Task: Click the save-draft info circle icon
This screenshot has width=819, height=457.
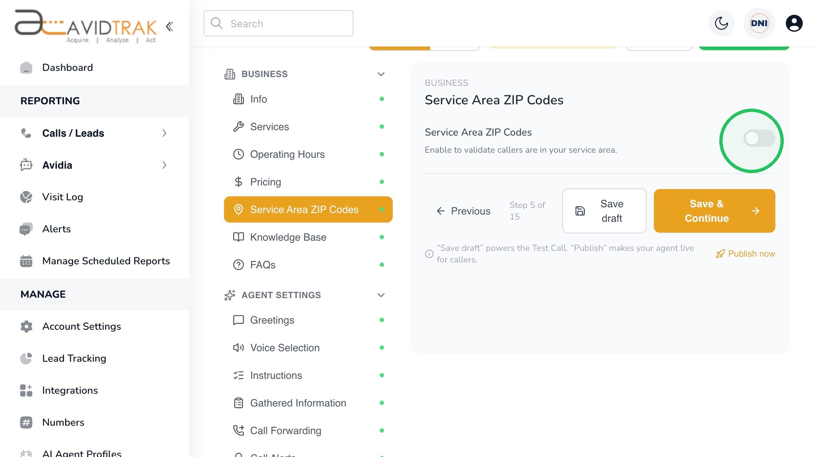Action: [429, 254]
